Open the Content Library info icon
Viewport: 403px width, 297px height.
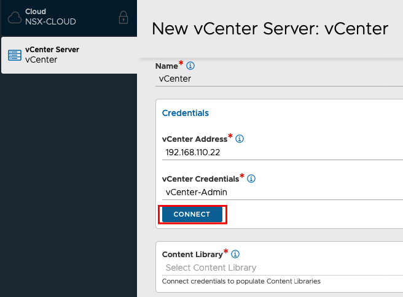235,254
